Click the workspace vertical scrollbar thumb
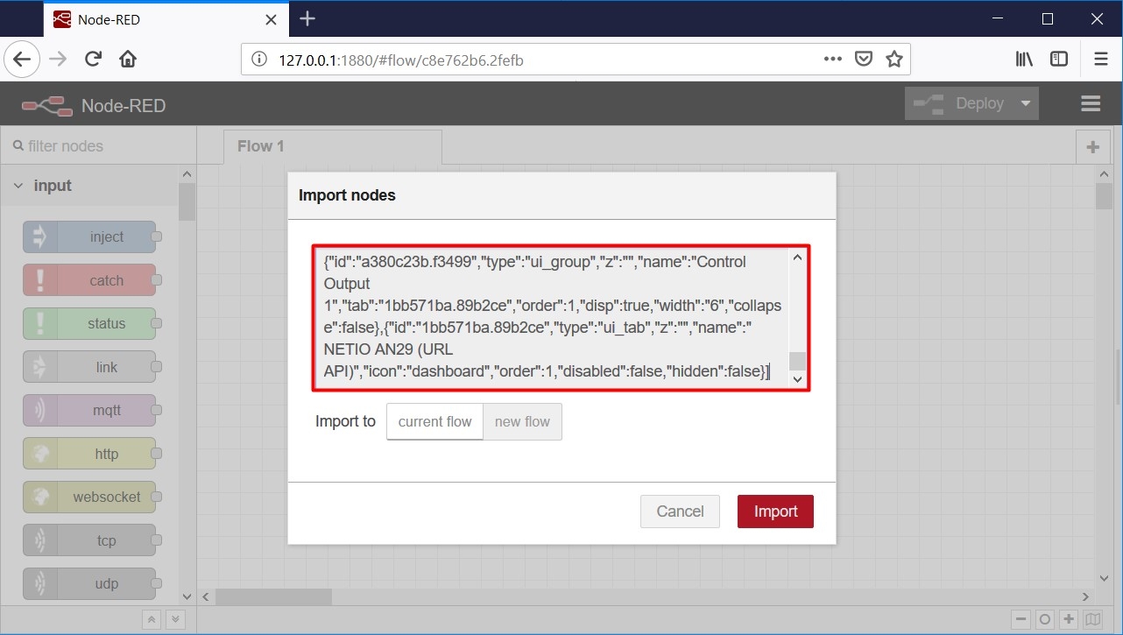The height and width of the screenshot is (635, 1123). [1104, 197]
